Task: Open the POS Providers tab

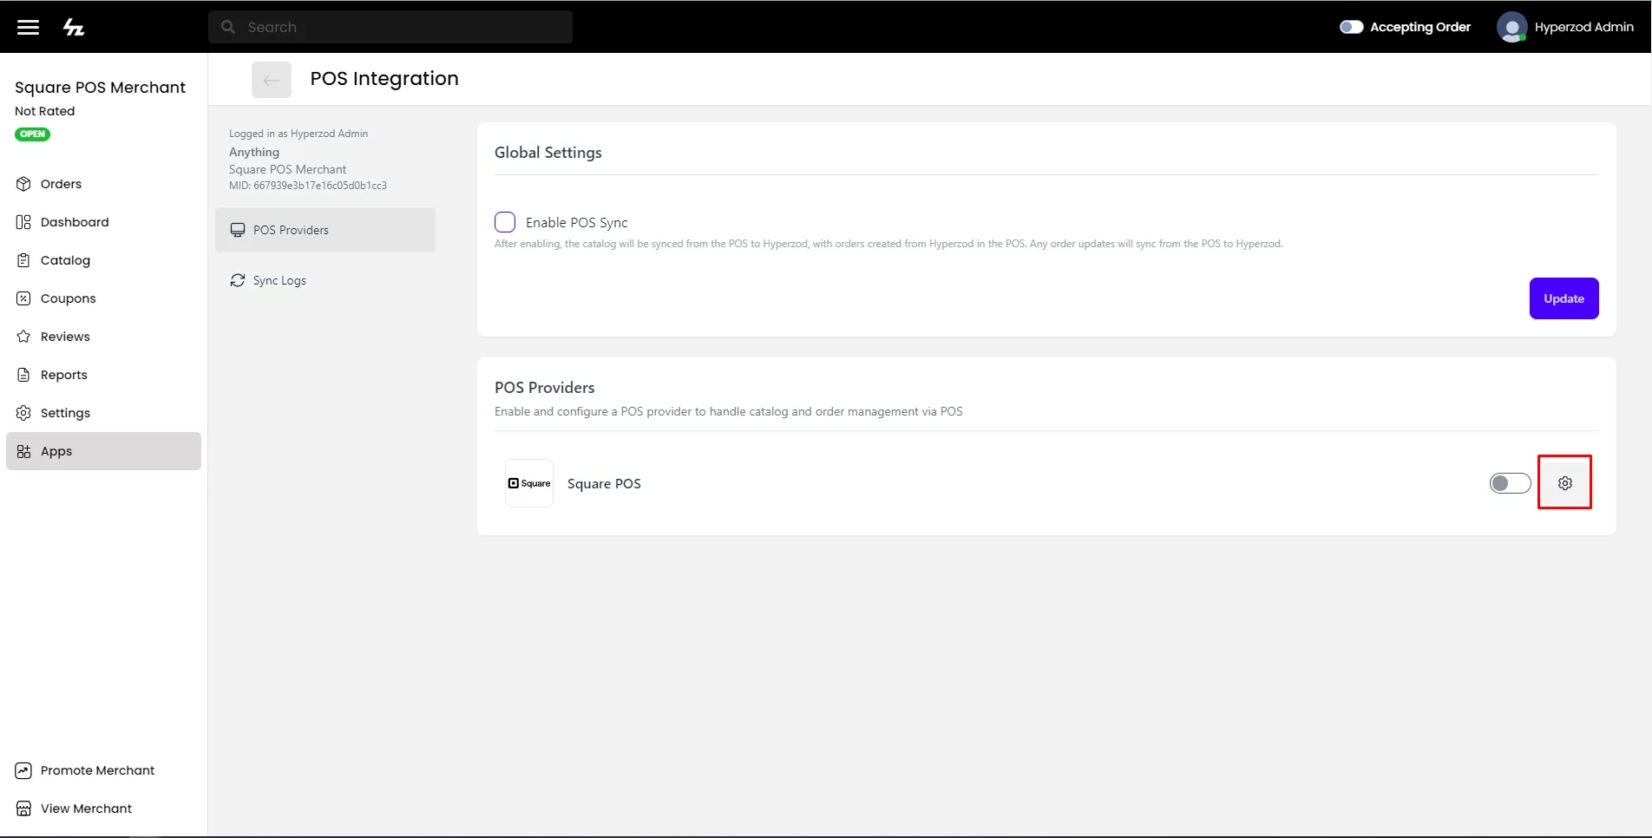Action: click(325, 230)
